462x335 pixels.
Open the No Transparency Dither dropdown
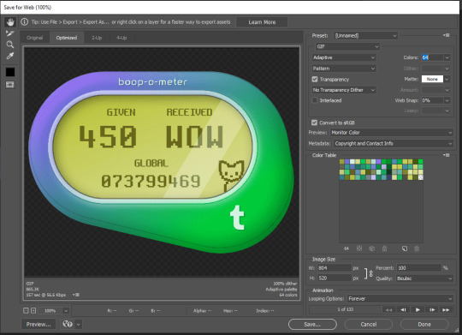[x=344, y=90]
